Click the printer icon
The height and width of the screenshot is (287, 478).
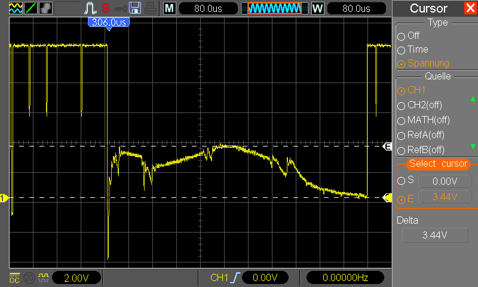151,8
